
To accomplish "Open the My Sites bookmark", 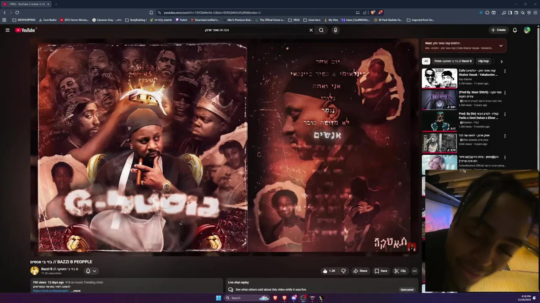I will click(x=331, y=20).
